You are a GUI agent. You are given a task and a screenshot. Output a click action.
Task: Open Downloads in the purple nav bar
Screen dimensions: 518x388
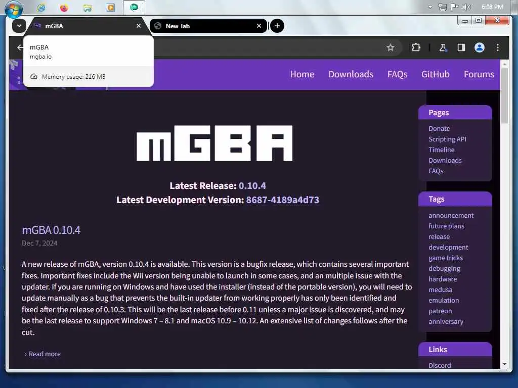click(x=351, y=74)
